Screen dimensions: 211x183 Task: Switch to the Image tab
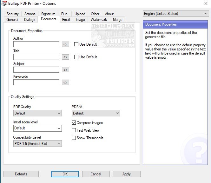tap(80, 20)
